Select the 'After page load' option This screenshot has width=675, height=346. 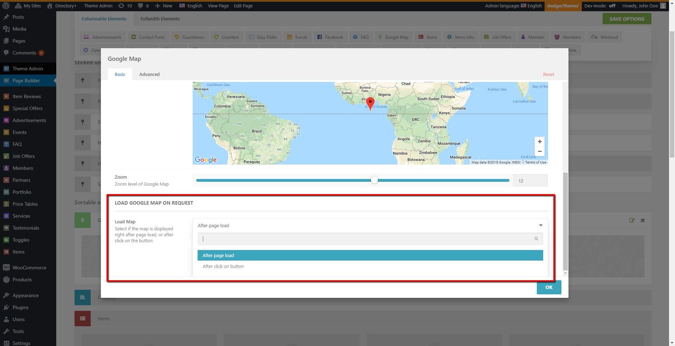click(370, 255)
